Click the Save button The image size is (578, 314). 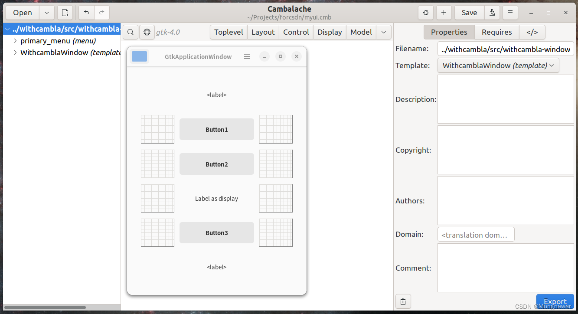point(469,13)
